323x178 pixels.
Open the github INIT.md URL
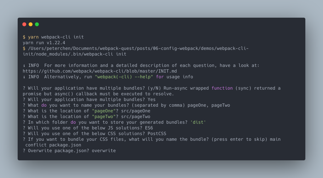[x=100, y=71]
